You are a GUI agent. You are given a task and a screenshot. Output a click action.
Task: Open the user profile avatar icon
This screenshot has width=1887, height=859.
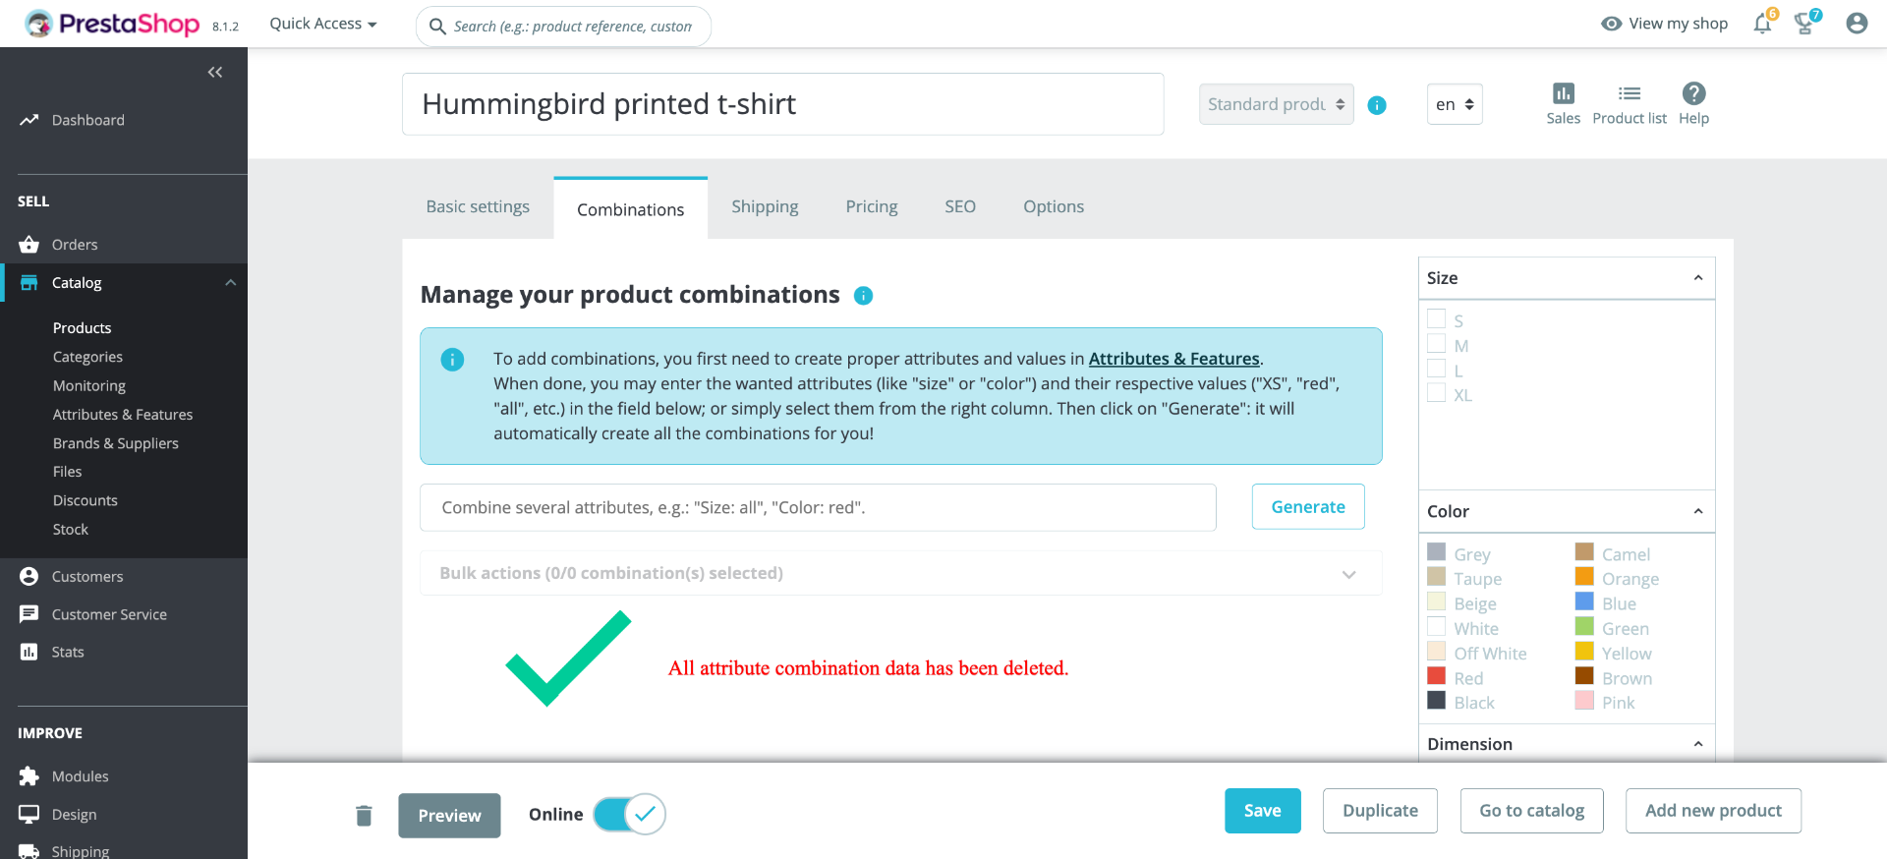click(x=1856, y=24)
